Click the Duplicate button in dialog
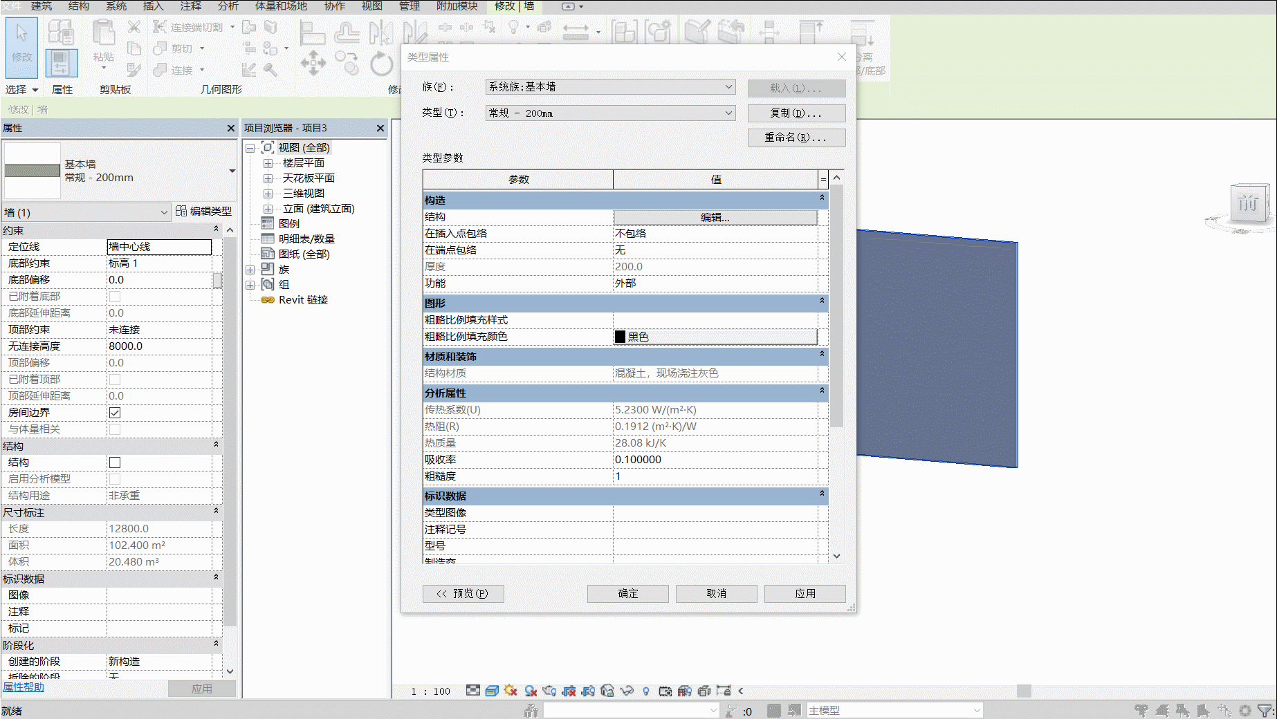The width and height of the screenshot is (1277, 719). (796, 113)
